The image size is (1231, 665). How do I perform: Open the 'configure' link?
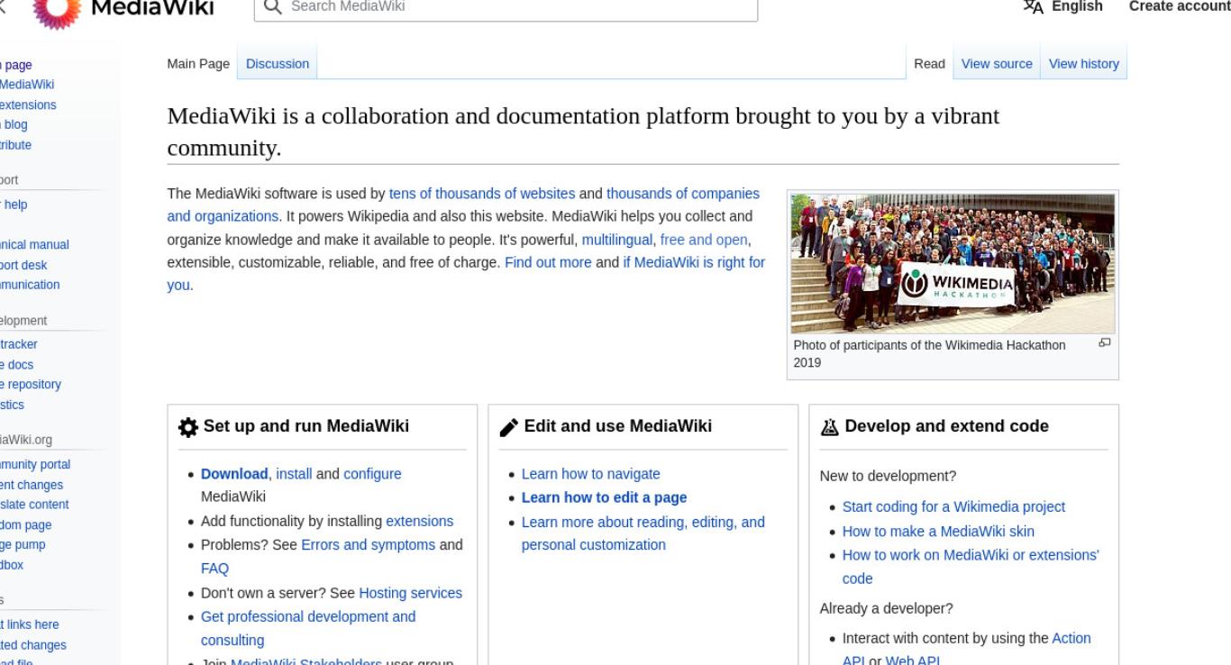pyautogui.click(x=372, y=474)
